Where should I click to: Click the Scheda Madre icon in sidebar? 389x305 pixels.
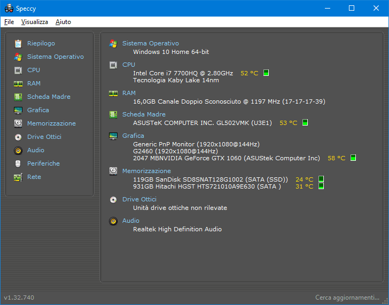18,97
